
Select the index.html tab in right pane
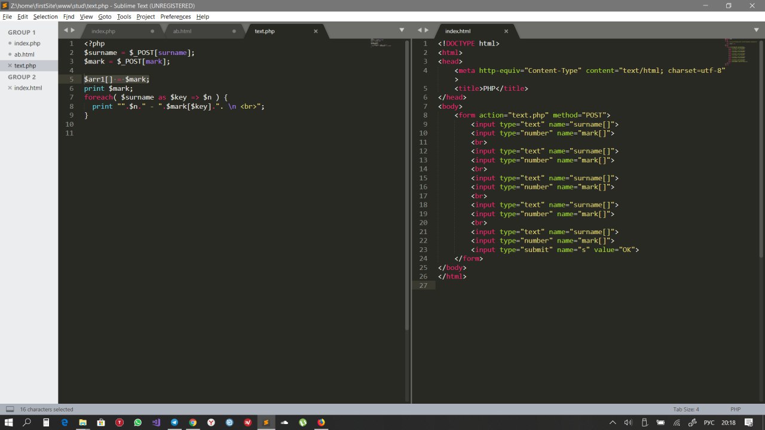pyautogui.click(x=458, y=31)
